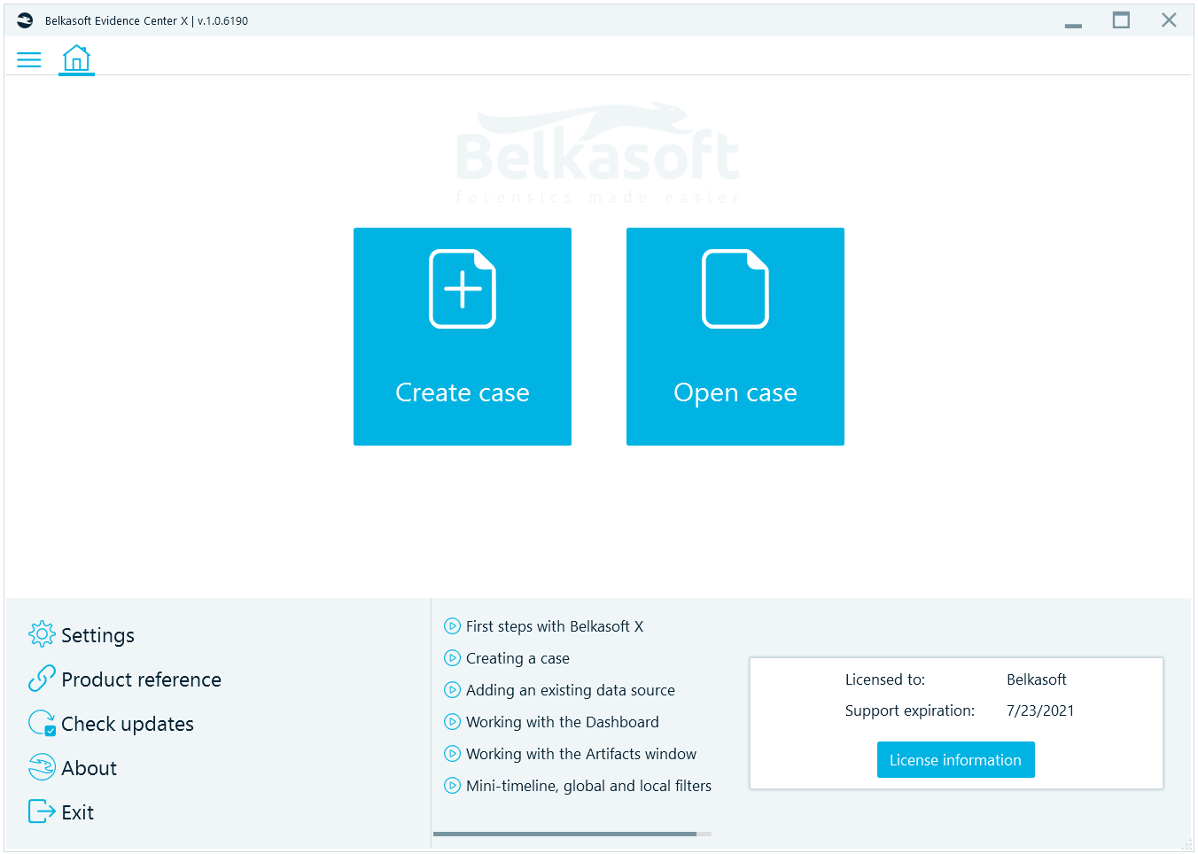Click the Check updates icon

42,723
